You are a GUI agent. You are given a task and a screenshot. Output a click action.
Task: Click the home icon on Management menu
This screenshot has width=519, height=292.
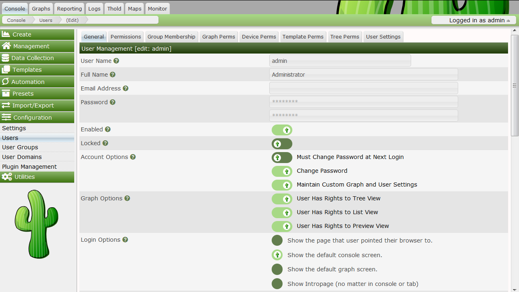(6, 46)
